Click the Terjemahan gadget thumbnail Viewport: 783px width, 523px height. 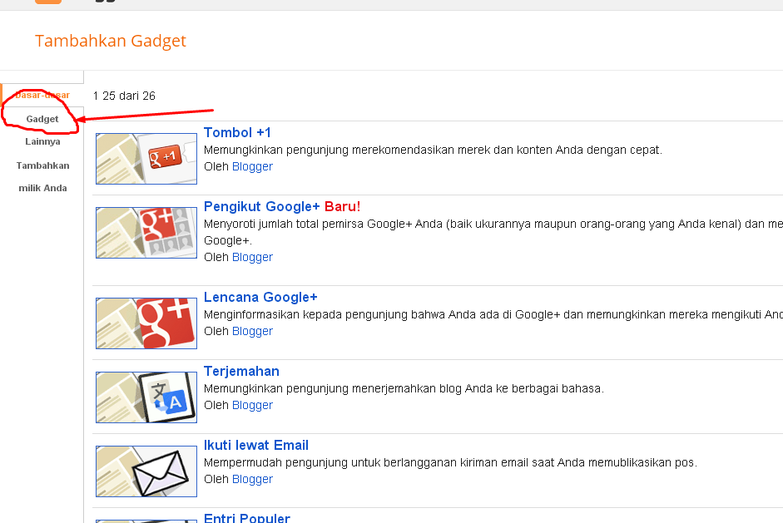point(146,397)
